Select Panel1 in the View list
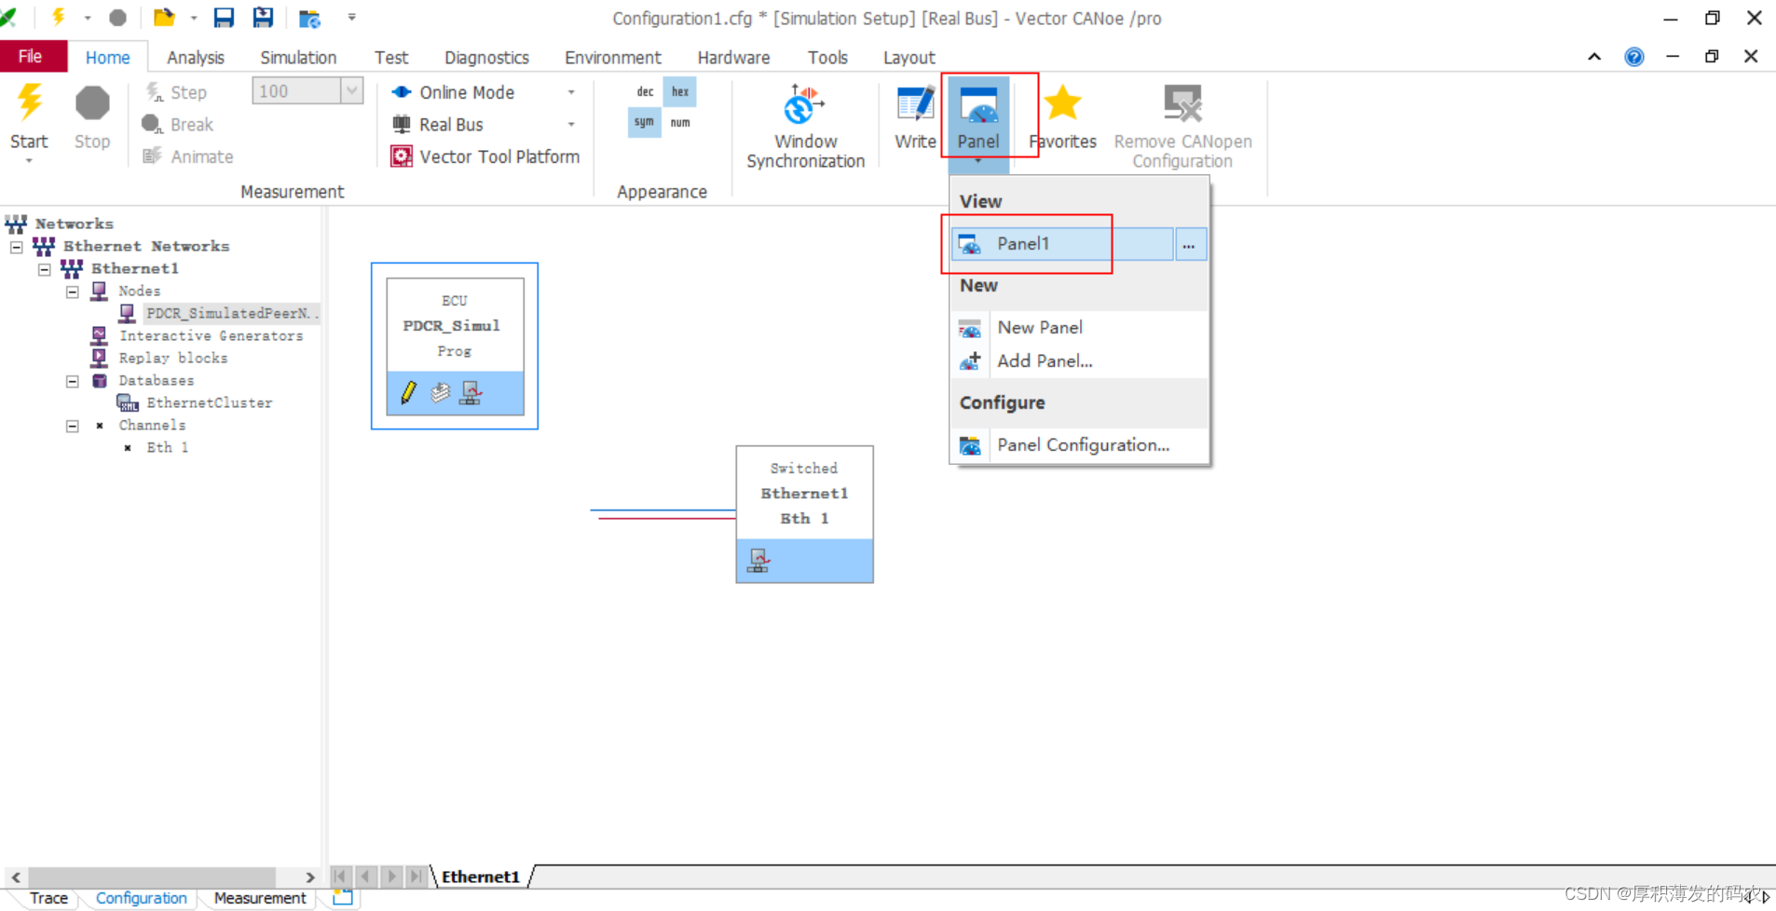 1062,244
